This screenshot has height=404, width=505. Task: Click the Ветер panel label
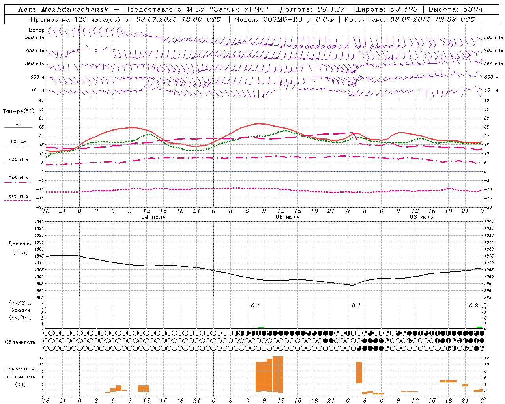click(36, 30)
